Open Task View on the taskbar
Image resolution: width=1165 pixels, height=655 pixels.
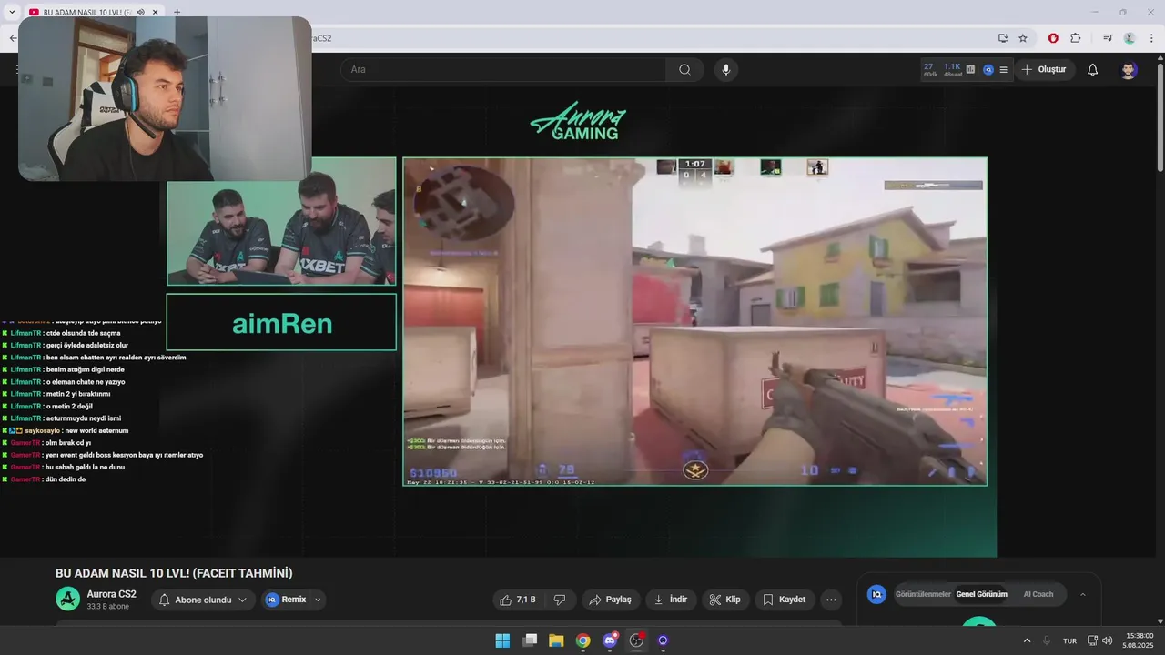pos(530,640)
